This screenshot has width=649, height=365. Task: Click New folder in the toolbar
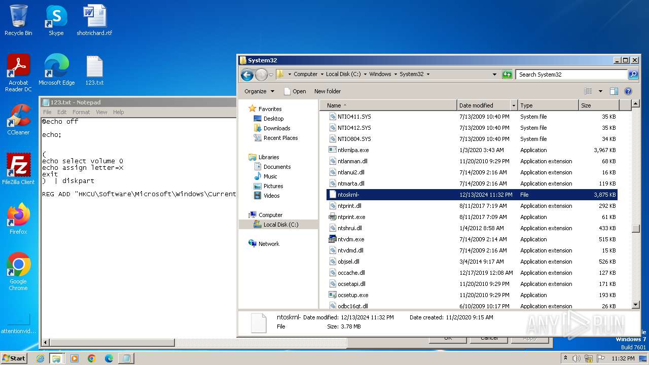[328, 91]
